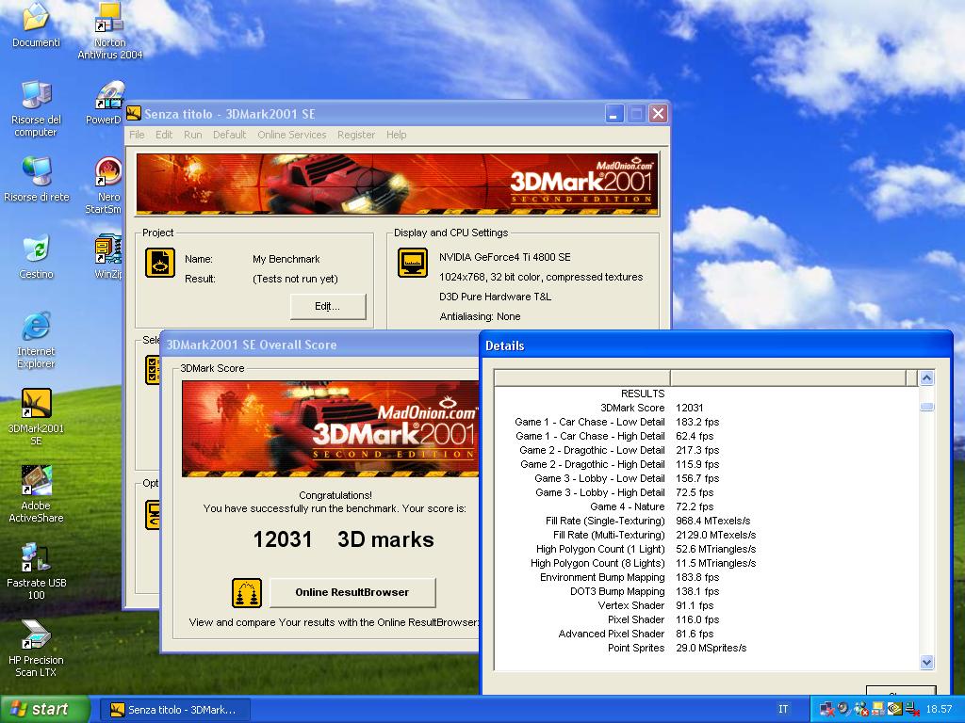Select Game 1 - Car Chase - Low Detail row

[706, 422]
